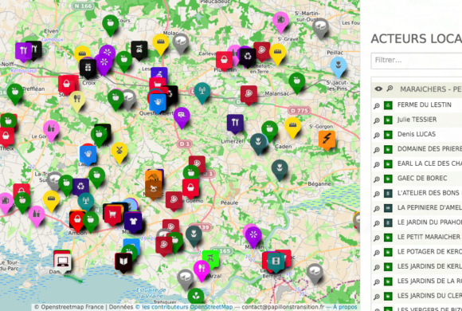Click the purple t-shirt map marker
462x311 pixels.
(x=133, y=222)
